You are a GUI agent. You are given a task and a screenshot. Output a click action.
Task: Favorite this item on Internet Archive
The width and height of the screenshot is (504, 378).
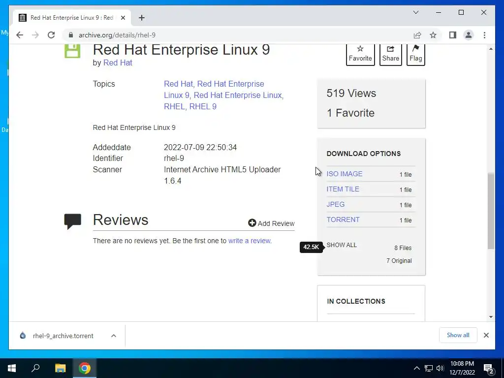coord(360,54)
